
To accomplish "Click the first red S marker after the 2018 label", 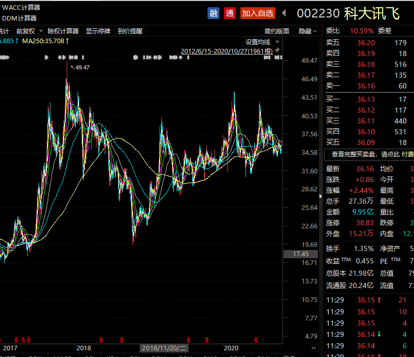I will click(x=101, y=340).
